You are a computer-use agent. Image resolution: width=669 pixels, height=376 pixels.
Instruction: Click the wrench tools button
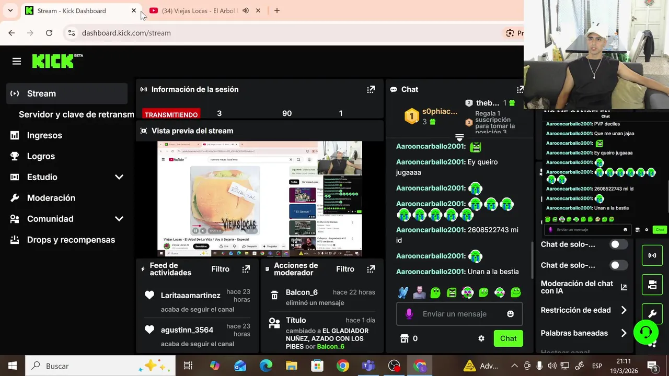pos(652,314)
